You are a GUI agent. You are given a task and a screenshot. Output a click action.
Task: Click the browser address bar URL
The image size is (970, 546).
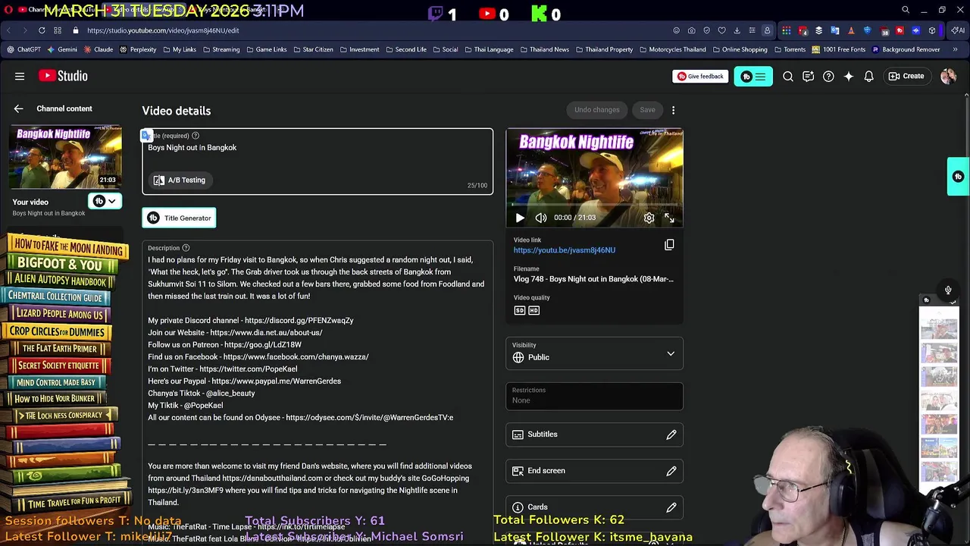point(163,30)
